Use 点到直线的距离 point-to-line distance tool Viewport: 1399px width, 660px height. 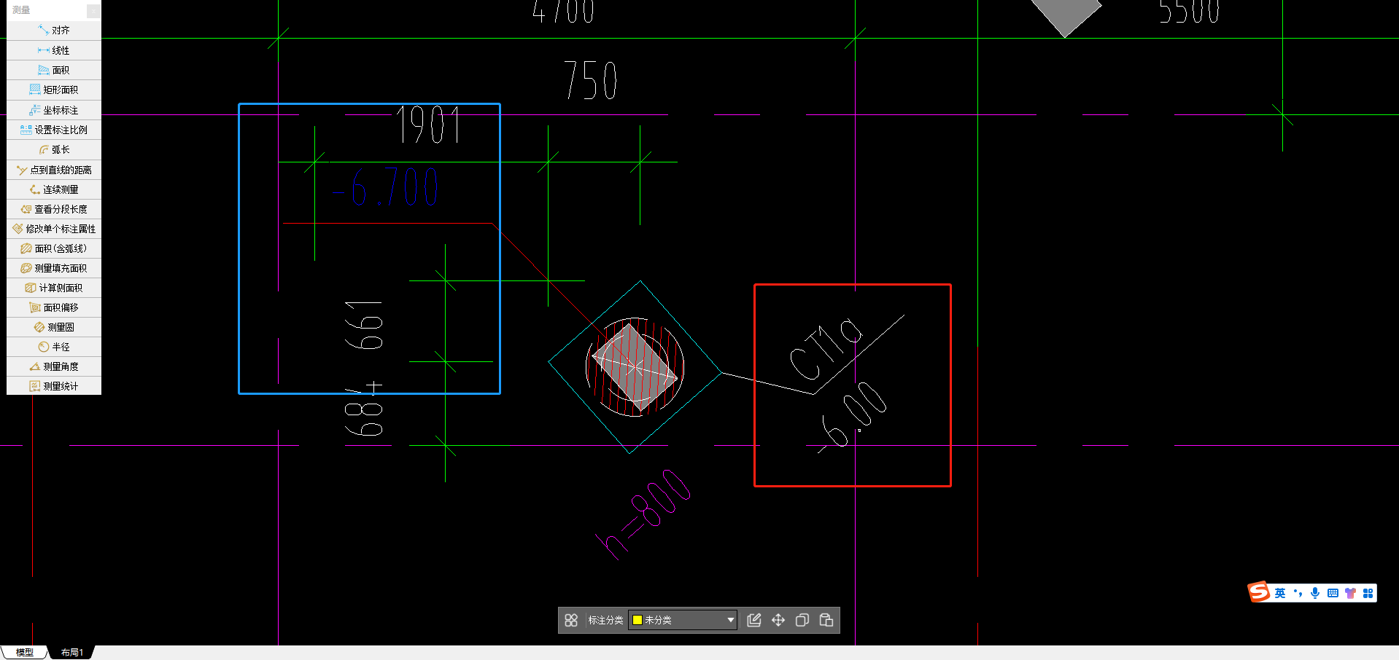[x=54, y=170]
